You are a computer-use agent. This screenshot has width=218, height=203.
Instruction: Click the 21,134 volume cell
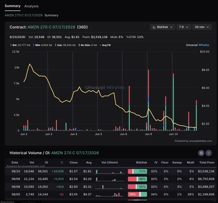tap(29, 179)
